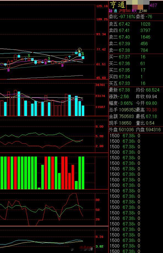
Task: Click the 8.00 indicator axis label
Action: 99,126
